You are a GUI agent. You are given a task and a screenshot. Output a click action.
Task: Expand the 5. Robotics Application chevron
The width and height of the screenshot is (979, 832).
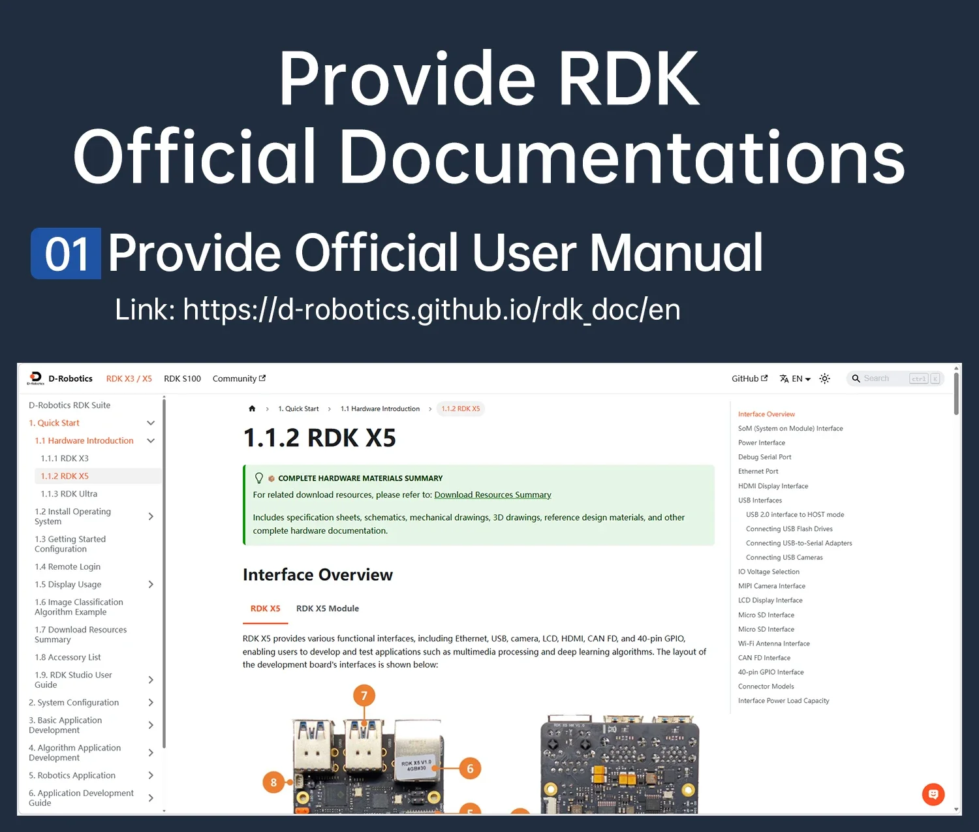[x=151, y=775]
